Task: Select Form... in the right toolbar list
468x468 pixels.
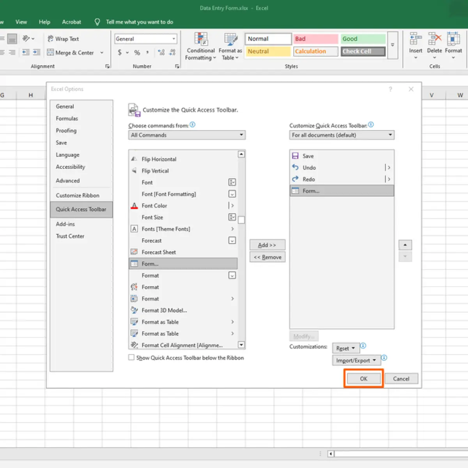Action: pyautogui.click(x=342, y=191)
